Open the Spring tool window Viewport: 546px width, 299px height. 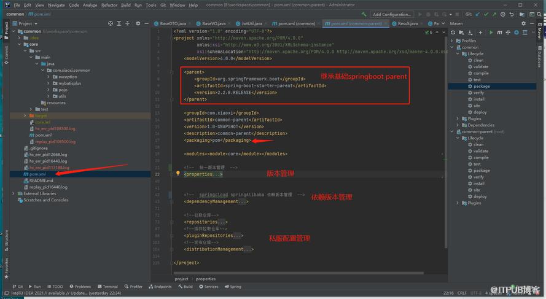(233, 287)
